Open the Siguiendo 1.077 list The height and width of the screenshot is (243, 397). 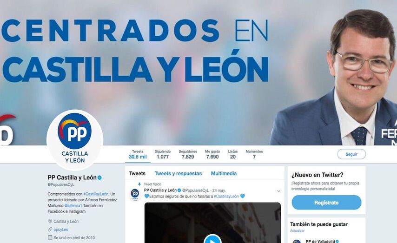pos(163,154)
